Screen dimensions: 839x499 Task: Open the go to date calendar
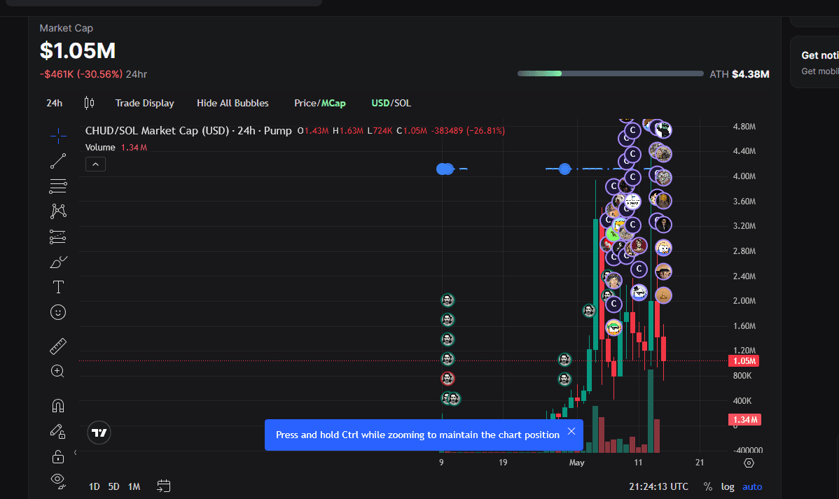(x=164, y=486)
